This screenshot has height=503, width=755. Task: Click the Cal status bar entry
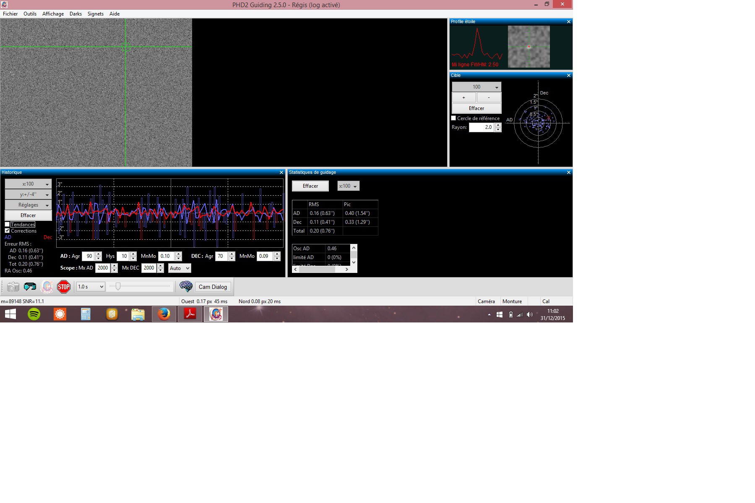click(x=546, y=301)
